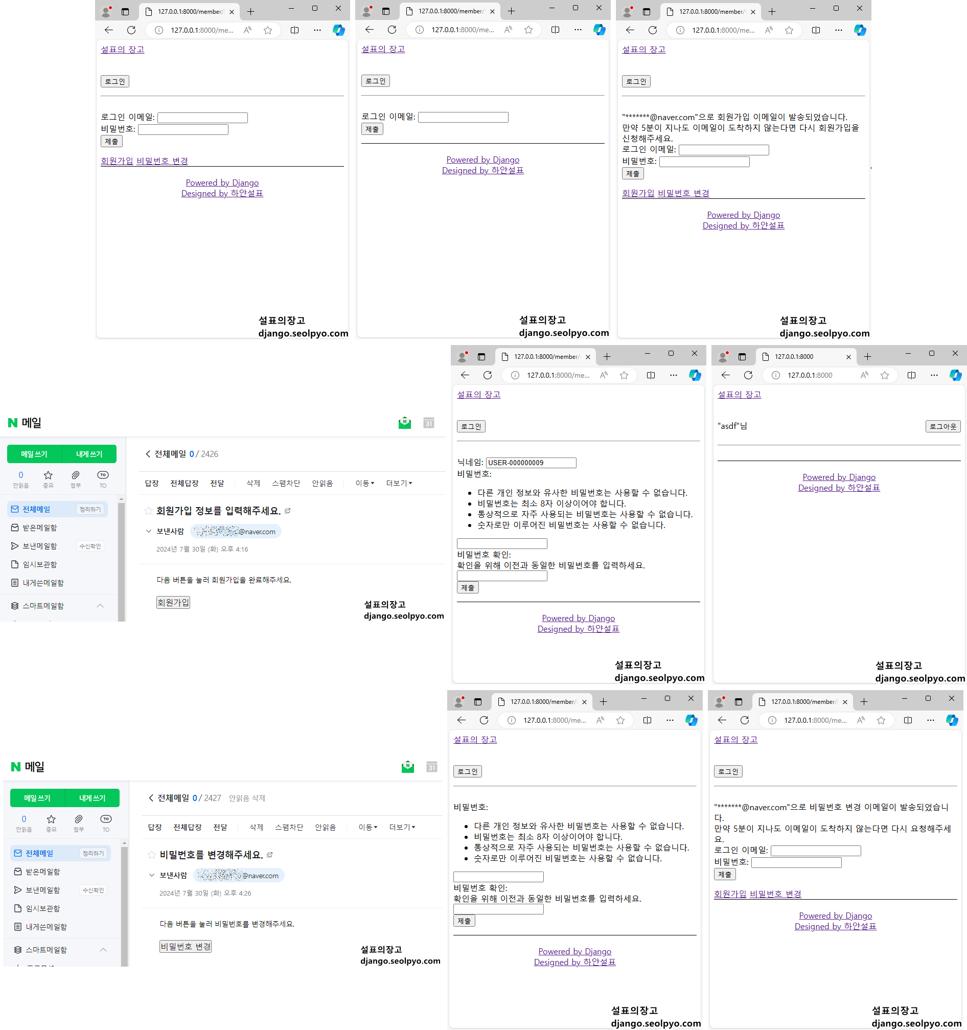The height and width of the screenshot is (1030, 967).
Task: Go back to 전체메일 list via chevron beside 0 / 2426
Action: tap(148, 454)
